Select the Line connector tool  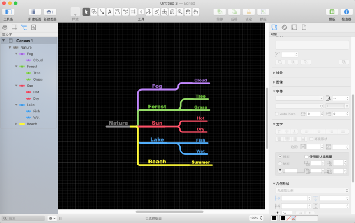click(102, 12)
